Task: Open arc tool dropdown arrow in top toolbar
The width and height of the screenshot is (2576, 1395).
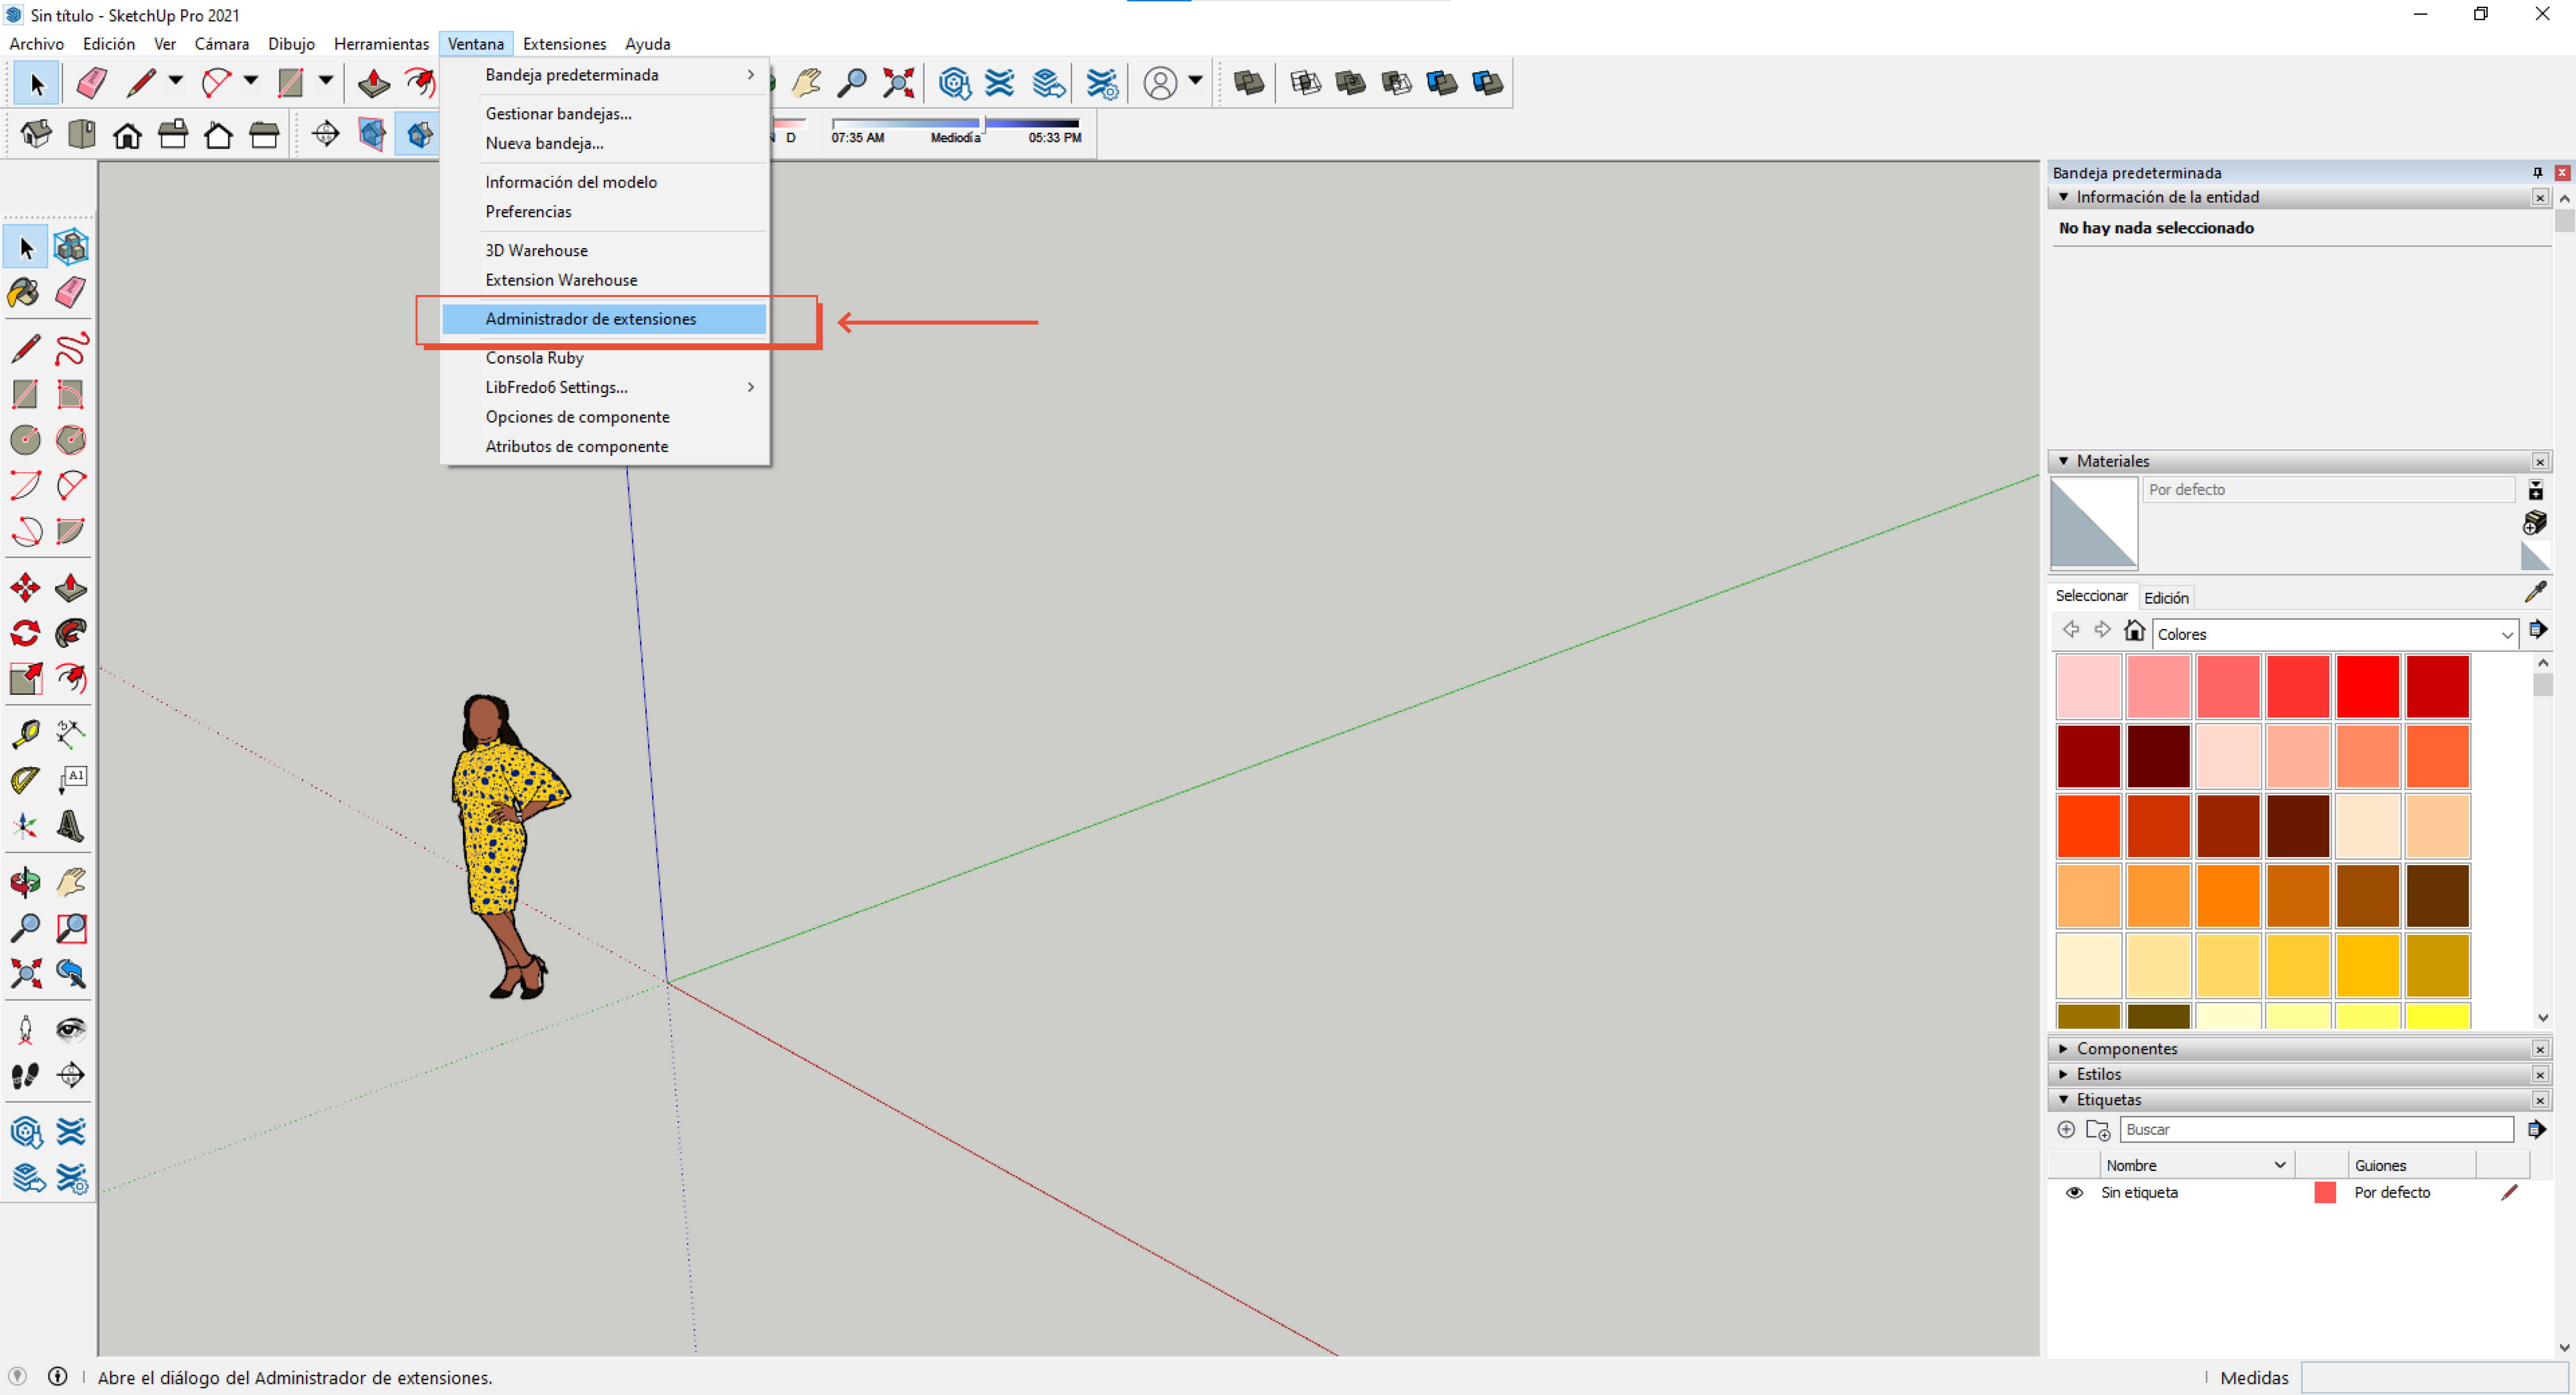Action: pos(251,81)
